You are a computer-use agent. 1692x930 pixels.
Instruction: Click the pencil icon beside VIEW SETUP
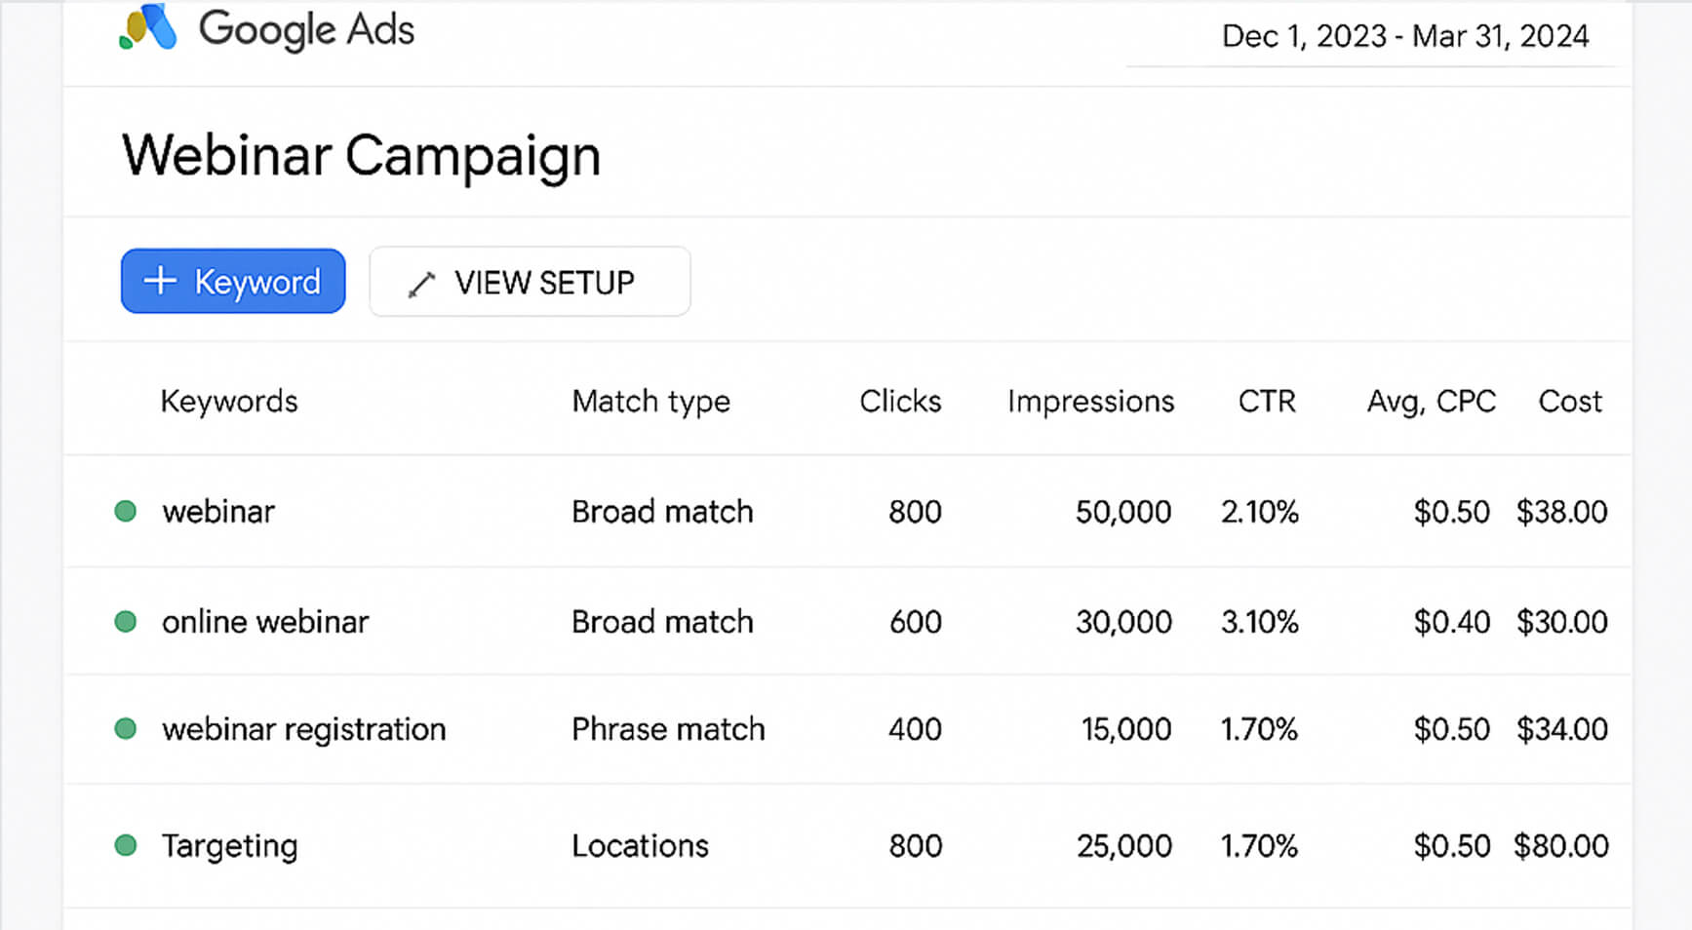coord(421,284)
